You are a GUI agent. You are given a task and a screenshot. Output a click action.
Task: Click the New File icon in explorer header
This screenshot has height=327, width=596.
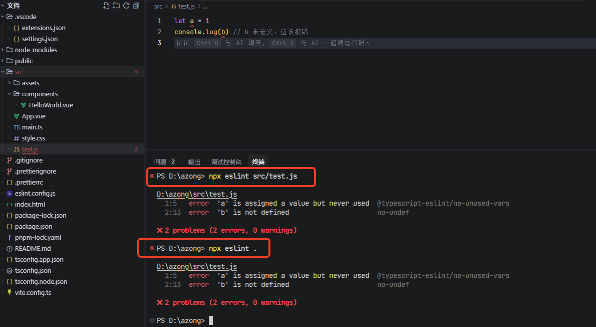point(106,6)
